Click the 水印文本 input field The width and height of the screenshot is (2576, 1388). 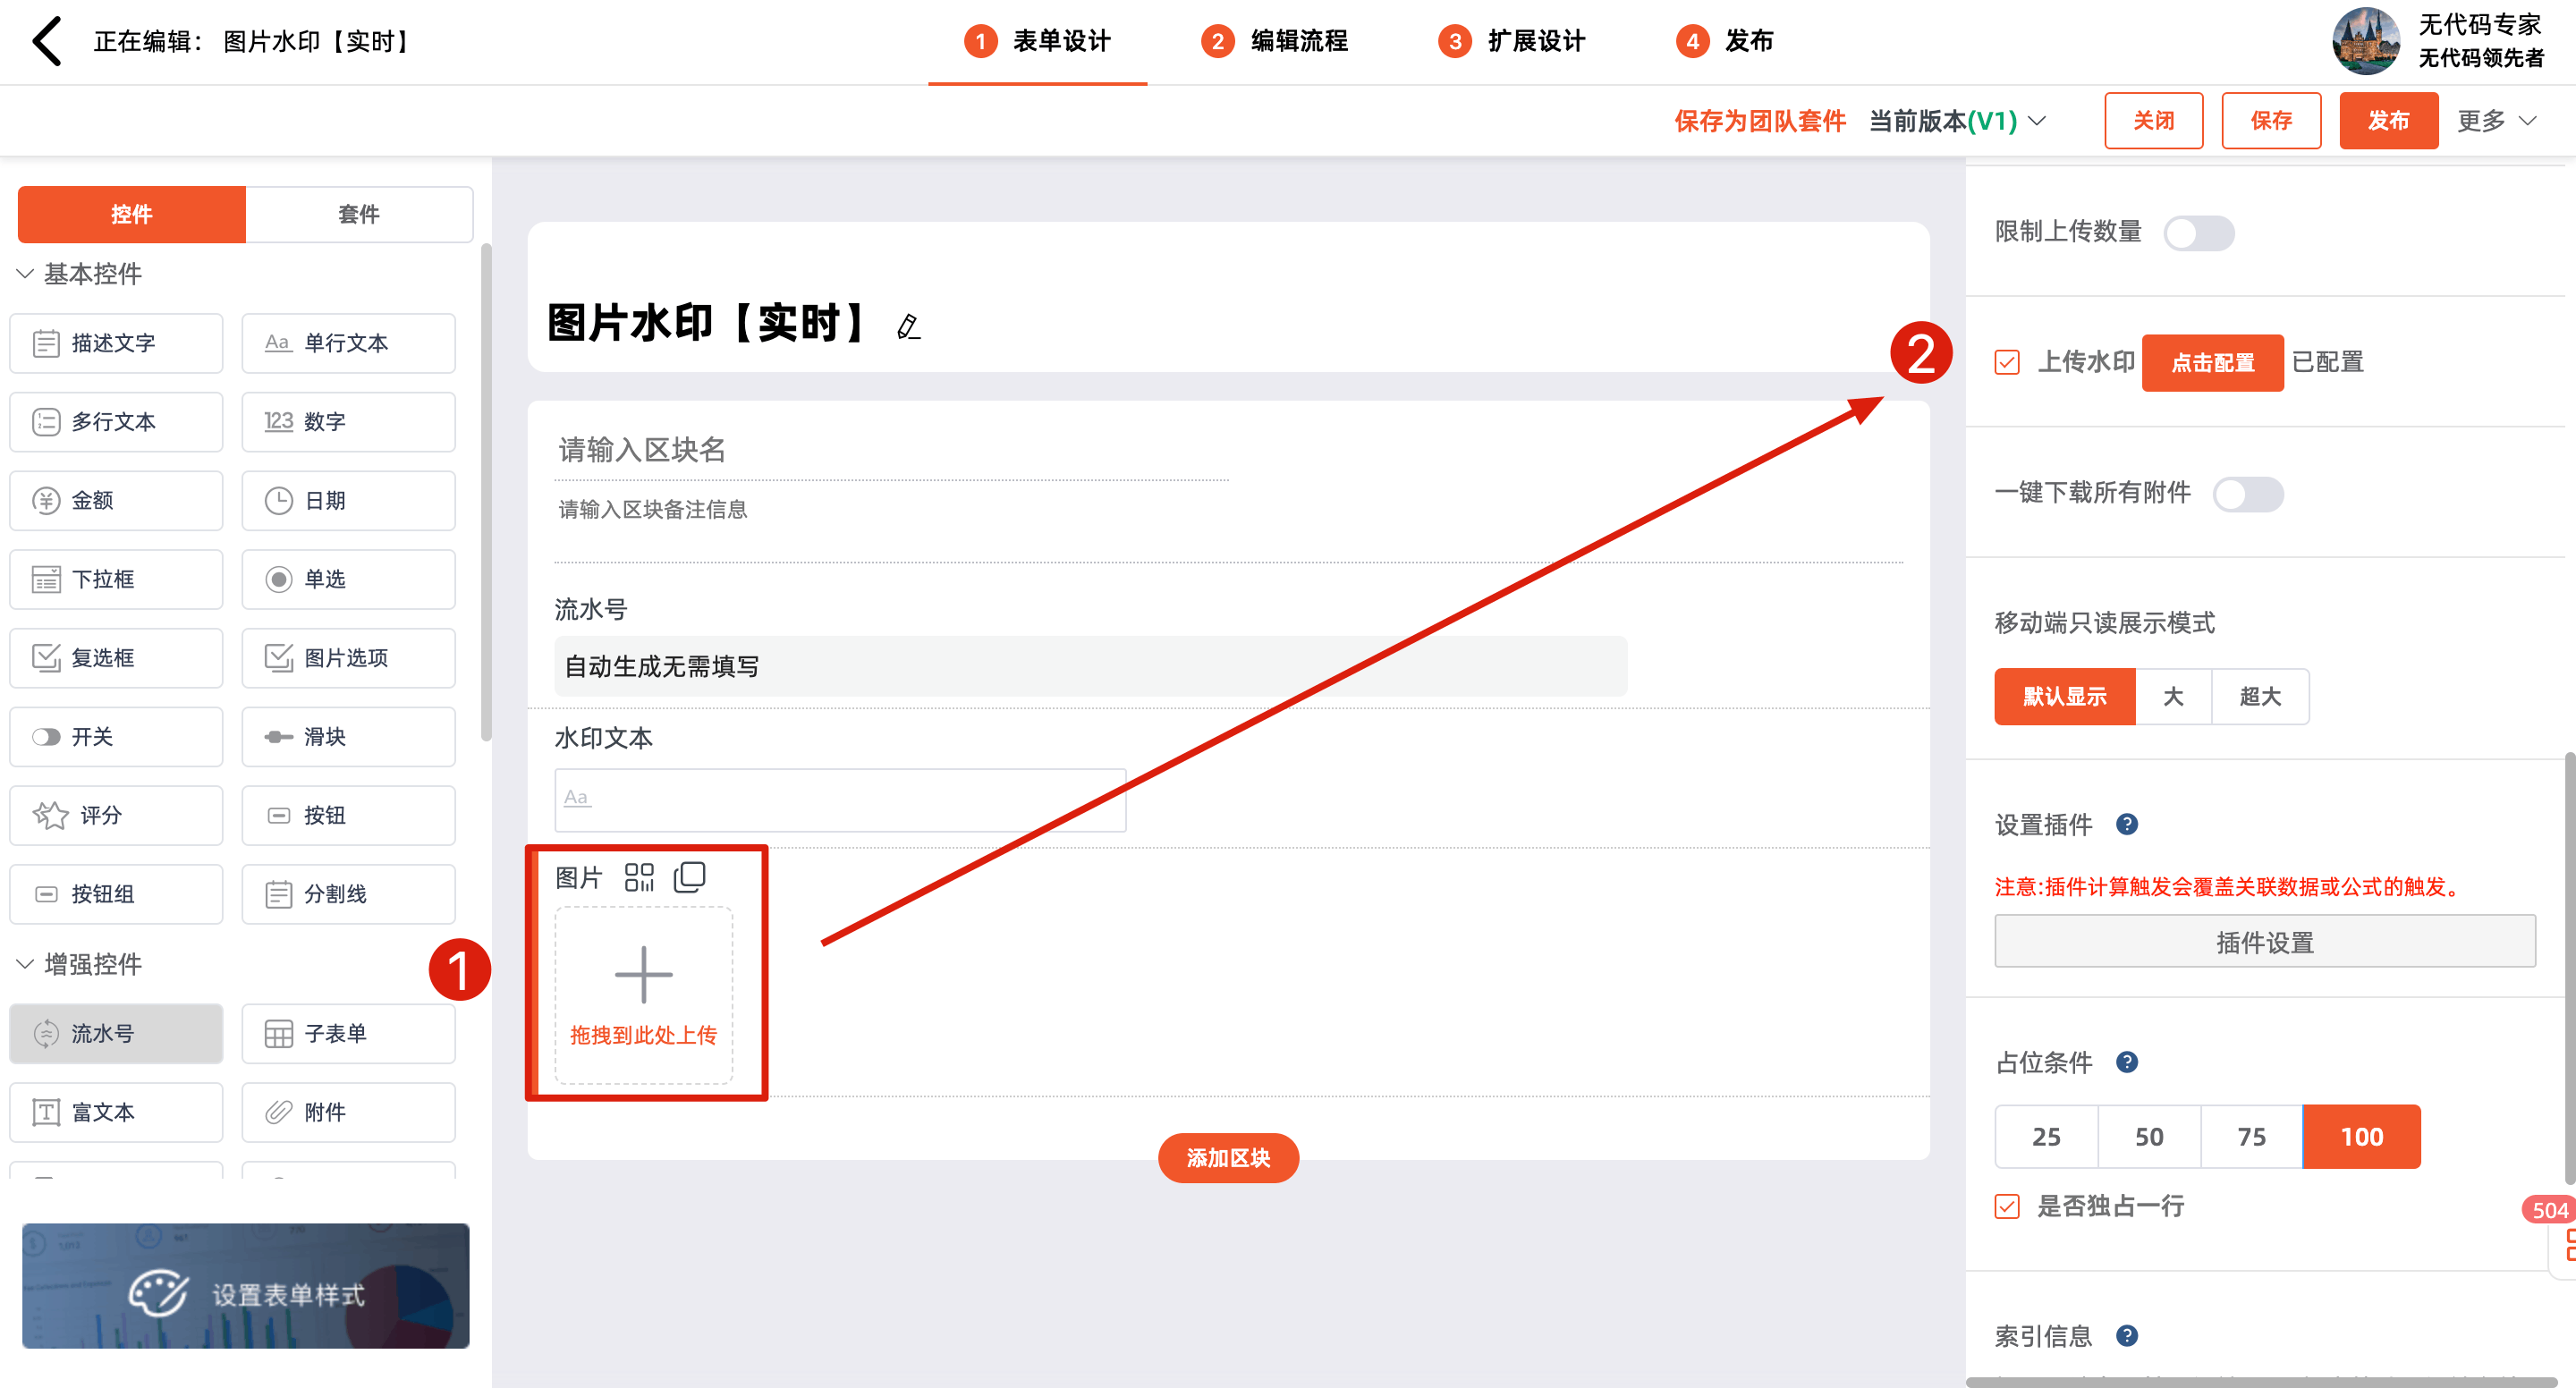click(840, 800)
